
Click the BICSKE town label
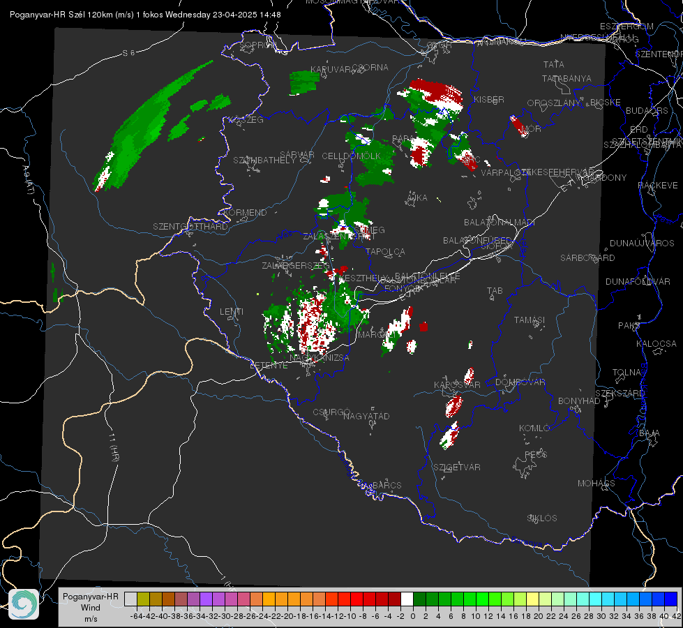coord(606,103)
